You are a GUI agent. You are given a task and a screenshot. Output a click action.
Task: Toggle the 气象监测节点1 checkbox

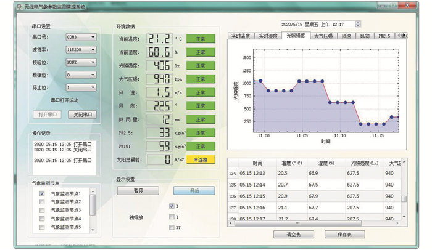point(42,193)
